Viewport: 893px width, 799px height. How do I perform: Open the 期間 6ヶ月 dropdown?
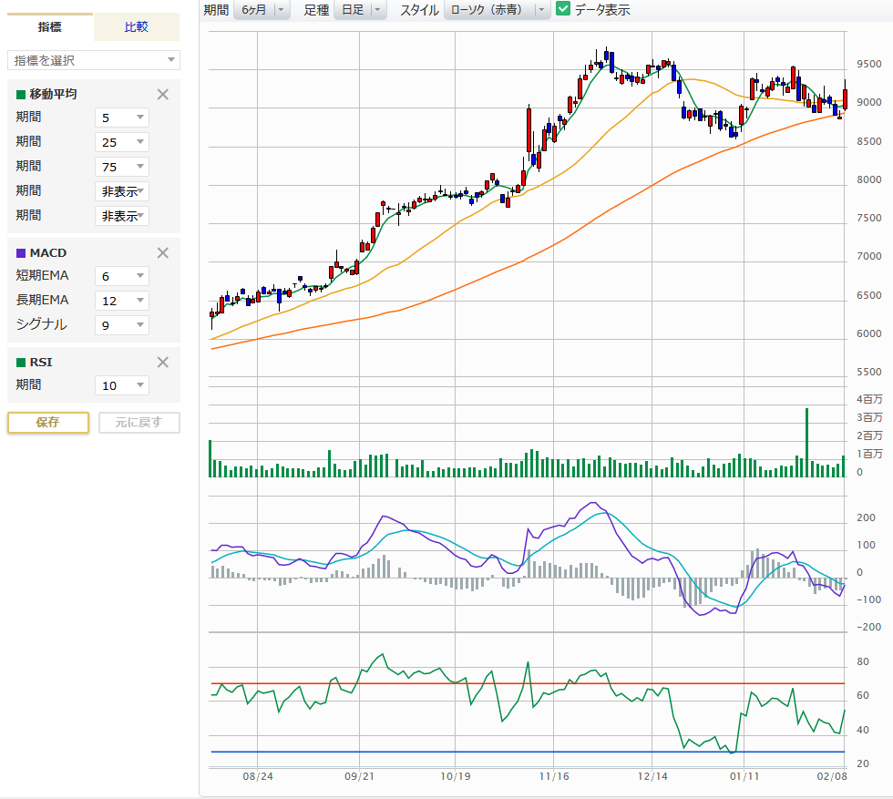click(x=261, y=10)
